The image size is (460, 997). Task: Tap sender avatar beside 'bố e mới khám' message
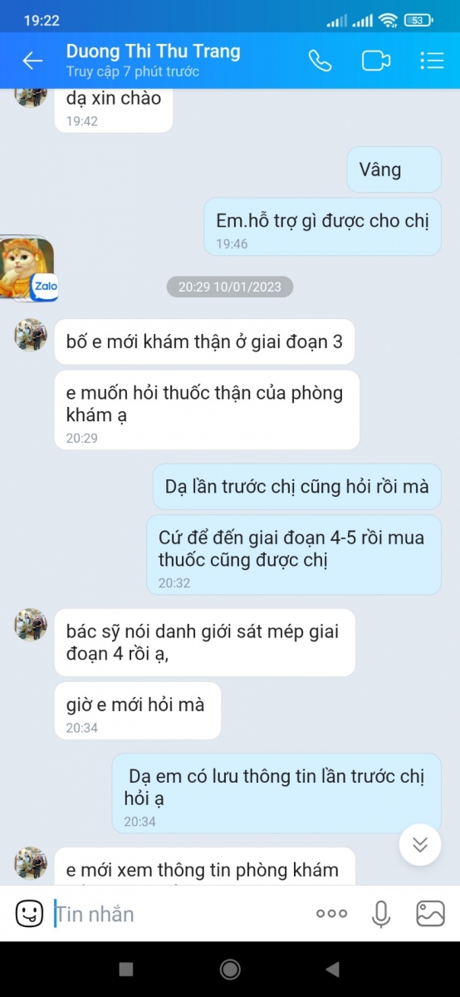(31, 334)
